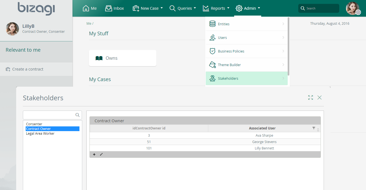This screenshot has width=366, height=190.
Task: Expand Stakeholders submenu chevron
Action: point(283,78)
